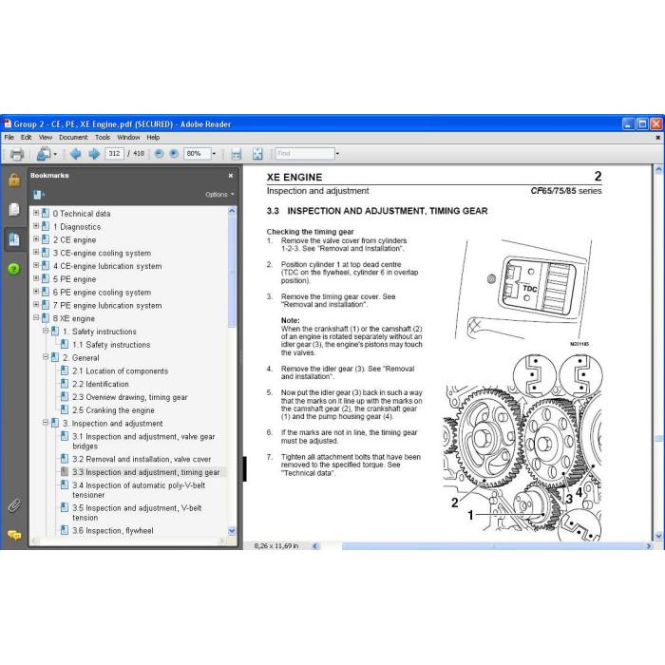This screenshot has height=665, width=665.
Task: Click the page number field
Action: [x=114, y=154]
